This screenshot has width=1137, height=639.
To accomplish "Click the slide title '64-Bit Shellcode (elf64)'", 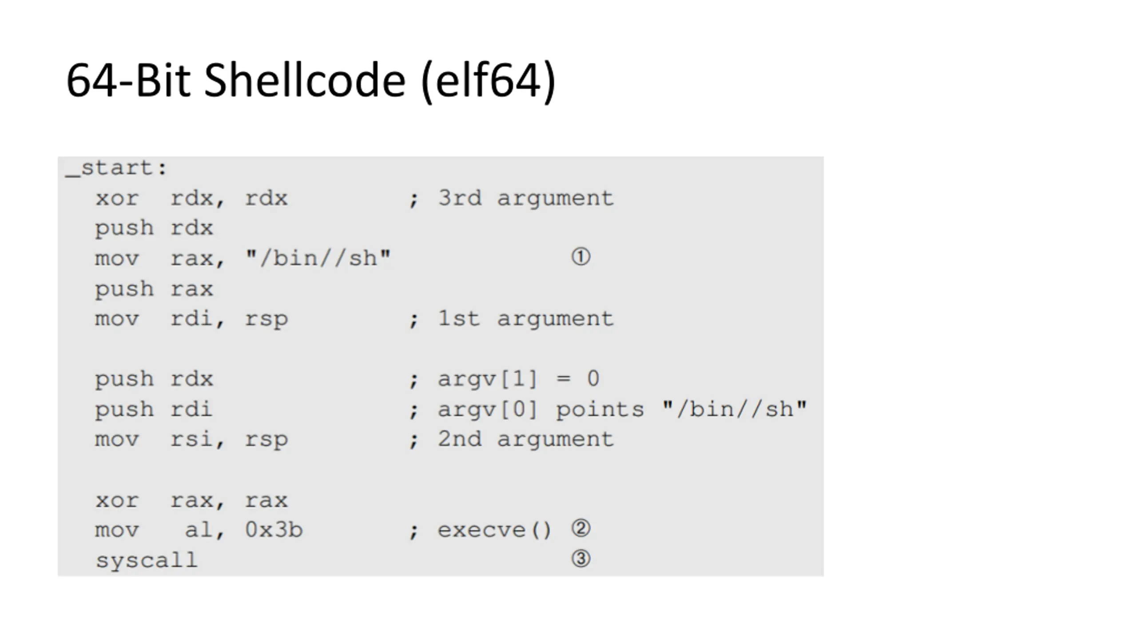I will [311, 81].
